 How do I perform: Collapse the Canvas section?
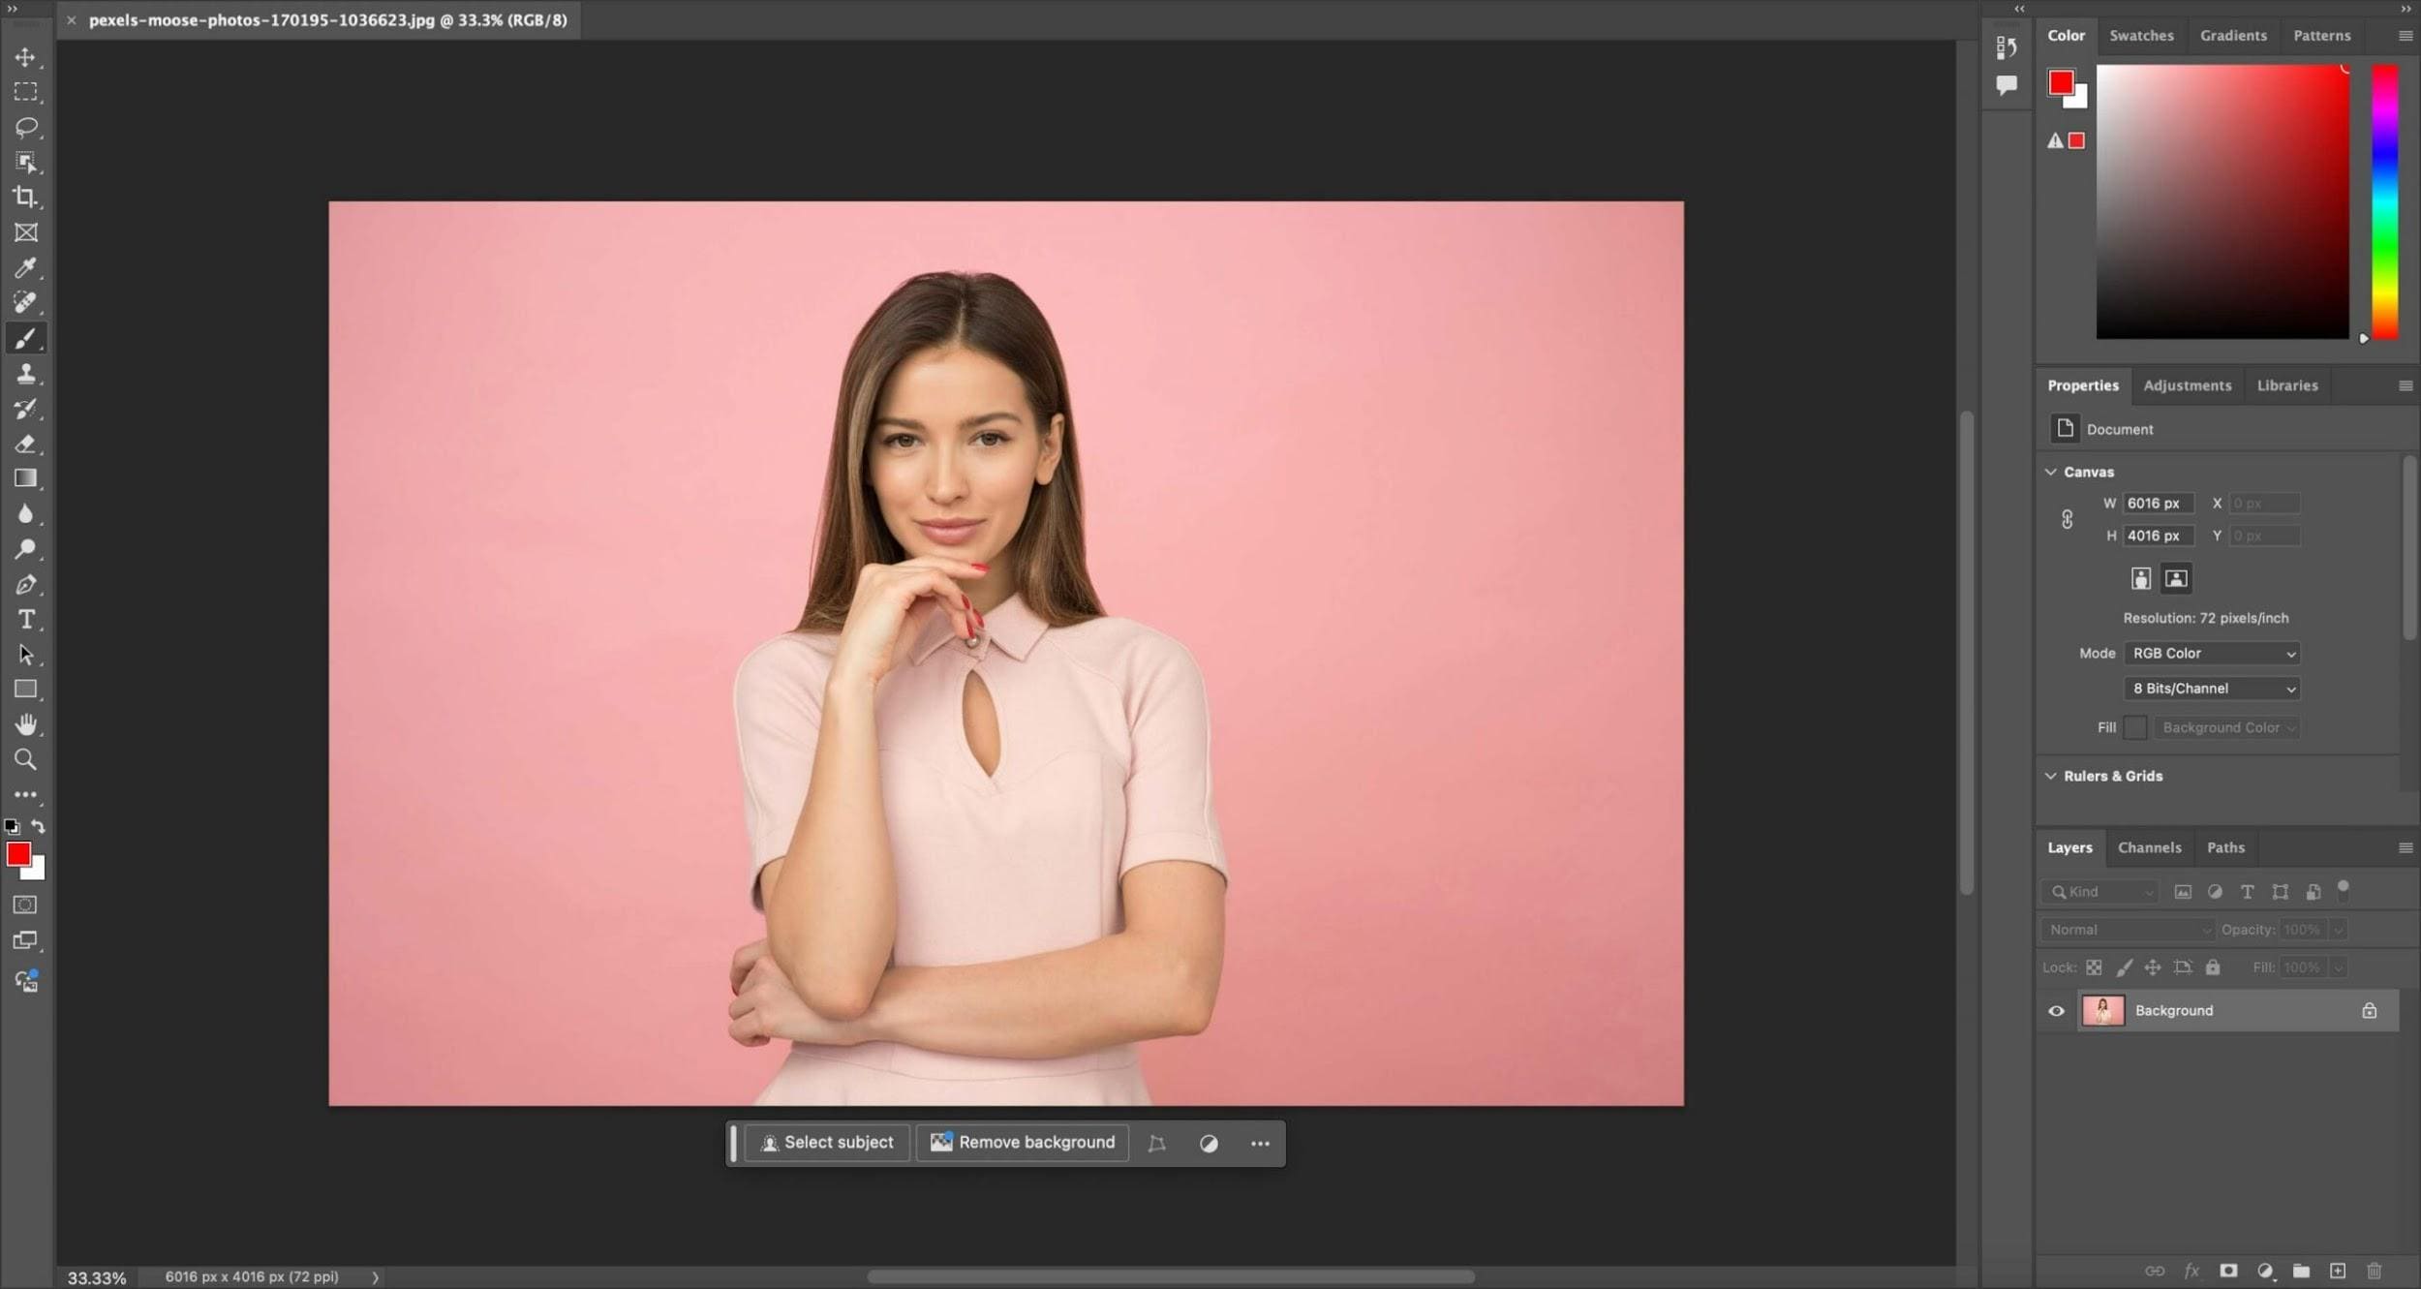2050,472
